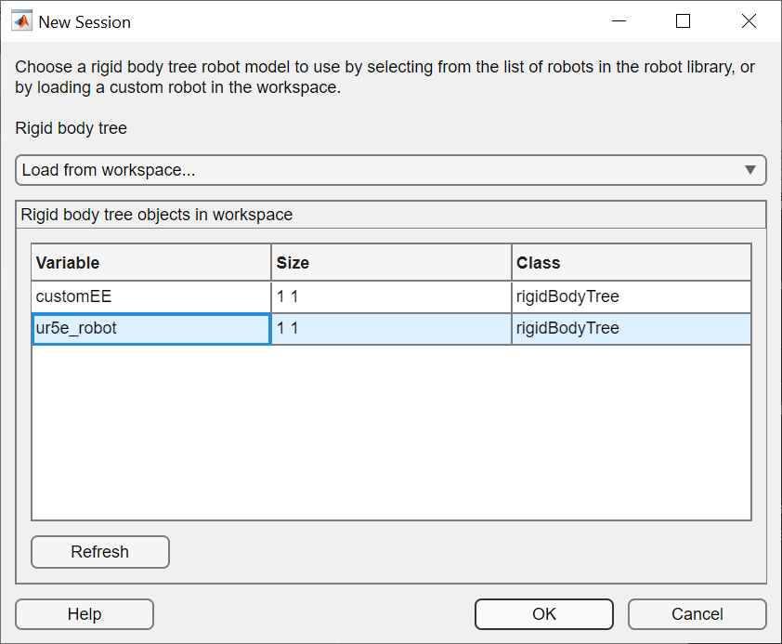The image size is (782, 644).
Task: Click the Class cell of customEE row
Action: pyautogui.click(x=632, y=297)
